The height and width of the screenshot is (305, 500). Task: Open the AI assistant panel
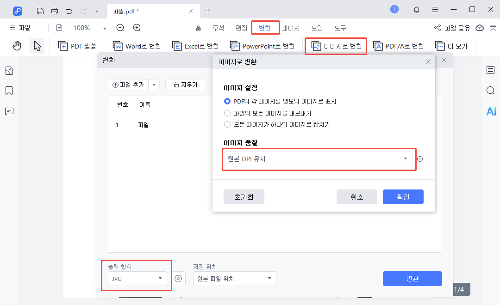pyautogui.click(x=491, y=111)
